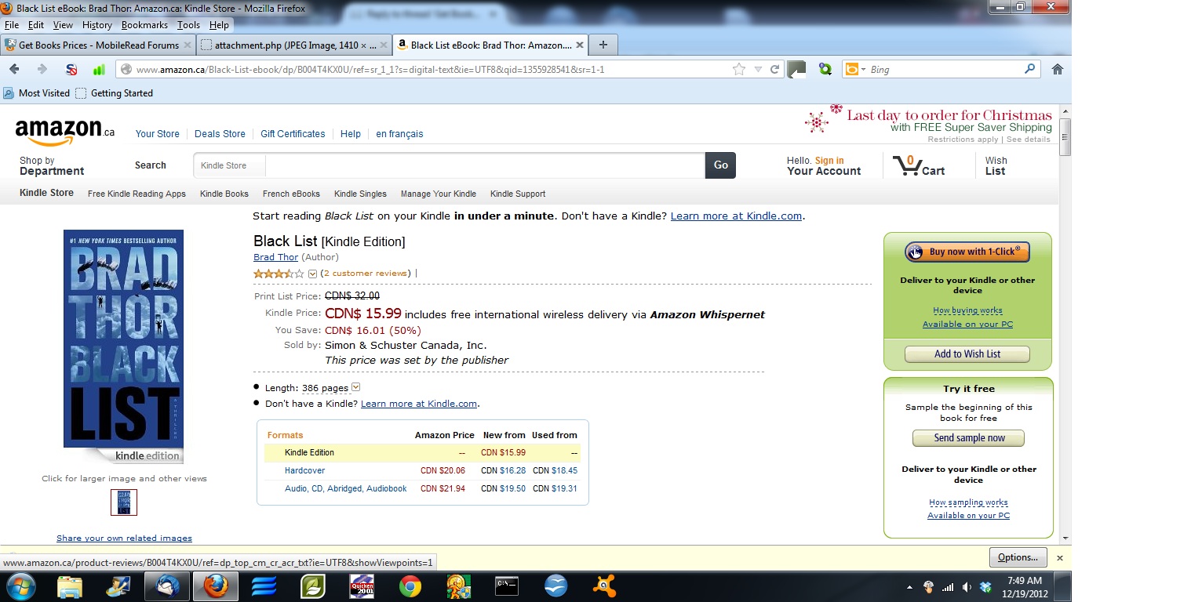The image size is (1191, 602).
Task: Select the small cover thumbnail below image
Action: (x=124, y=502)
